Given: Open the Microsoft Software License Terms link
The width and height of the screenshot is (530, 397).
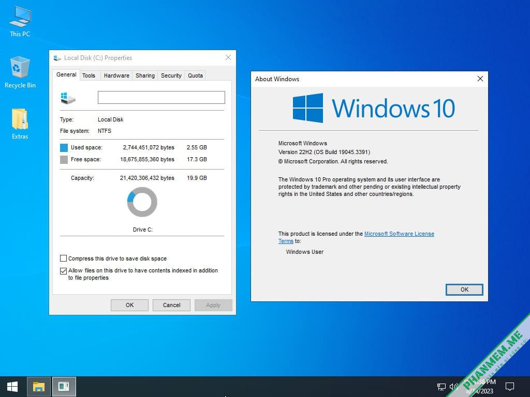Looking at the screenshot, I should coord(399,234).
